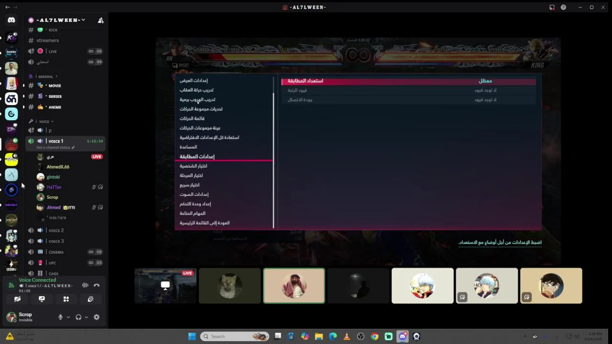Open the blue circular S server icon
The height and width of the screenshot is (344, 612).
(x=11, y=190)
